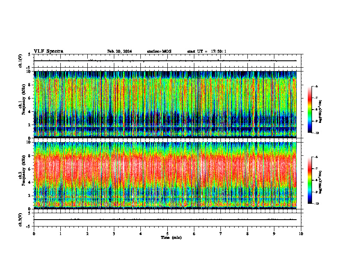Viewport: 339px width, 262px height.
Task: Click the "VLF Spectra" plot title
Action: pos(48,51)
